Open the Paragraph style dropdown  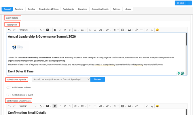(27, 30)
